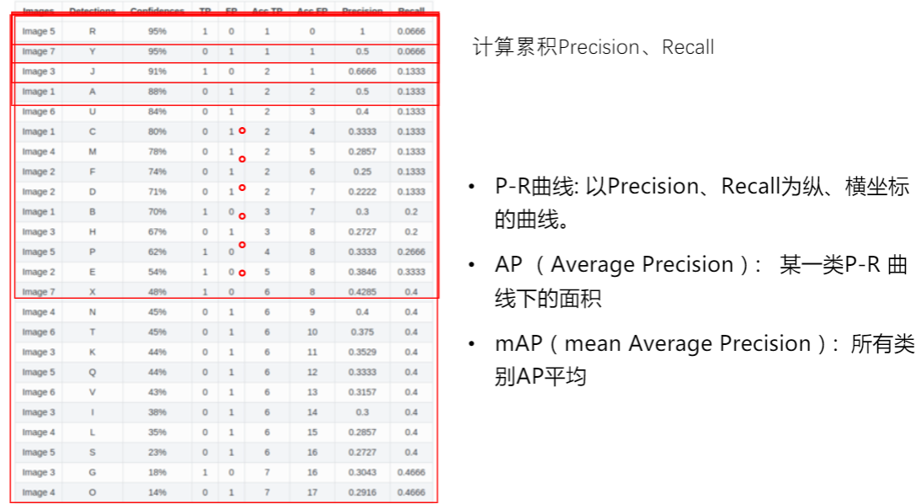Click the red circle in detection E row
The image size is (916, 504).
click(x=242, y=273)
